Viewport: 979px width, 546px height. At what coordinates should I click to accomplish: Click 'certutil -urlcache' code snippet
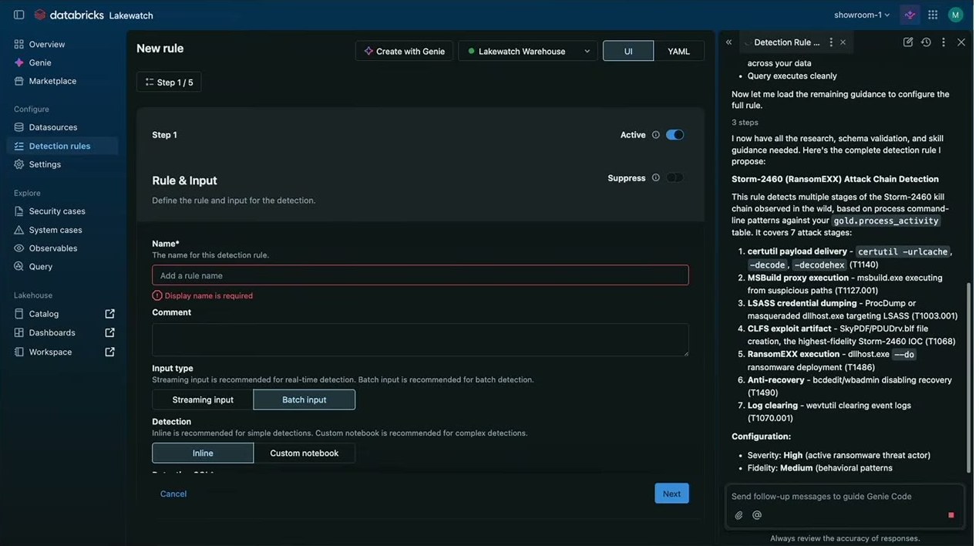[903, 251]
